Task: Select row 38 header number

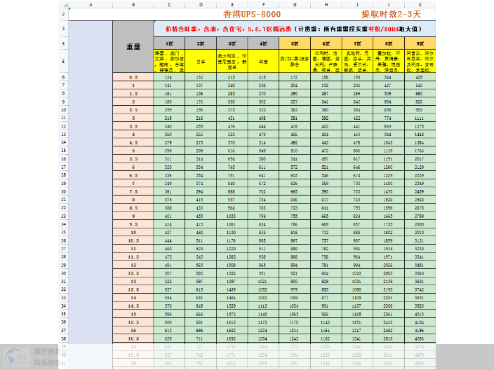Action: point(63,338)
